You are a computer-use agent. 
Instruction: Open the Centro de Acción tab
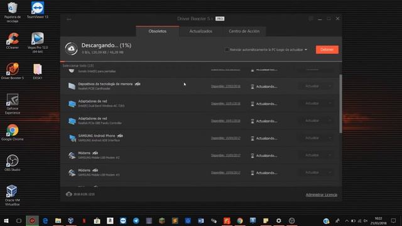[244, 31]
